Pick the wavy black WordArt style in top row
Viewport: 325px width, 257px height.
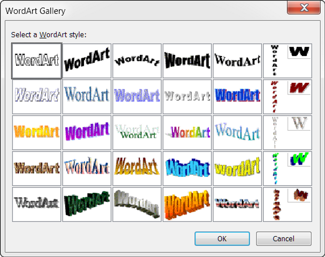click(136, 60)
